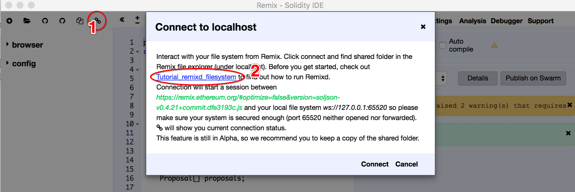Viewport: 575px width, 192px height.
Task: Click the plus/minus font size icon
Action: [x=137, y=20]
